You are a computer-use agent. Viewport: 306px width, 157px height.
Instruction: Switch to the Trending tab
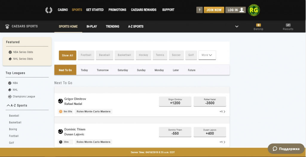[112, 27]
